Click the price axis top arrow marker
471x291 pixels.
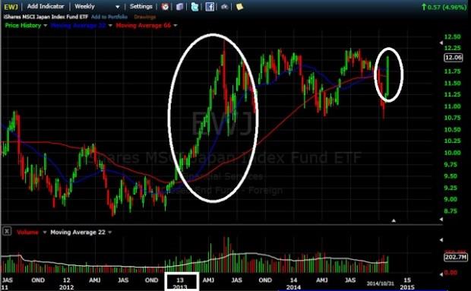point(441,43)
